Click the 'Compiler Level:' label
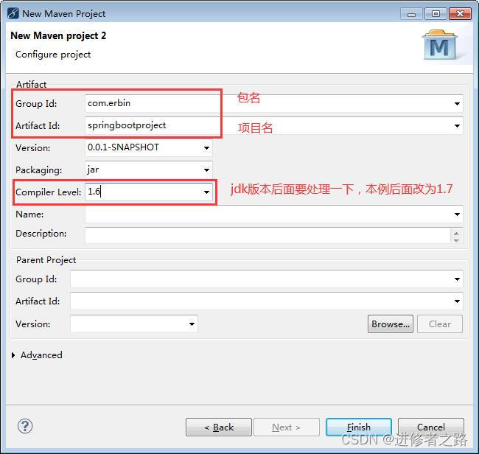The height and width of the screenshot is (454, 479). tap(48, 192)
